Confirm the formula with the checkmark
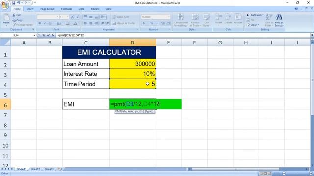The width and height of the screenshot is (314, 176). (x=48, y=35)
